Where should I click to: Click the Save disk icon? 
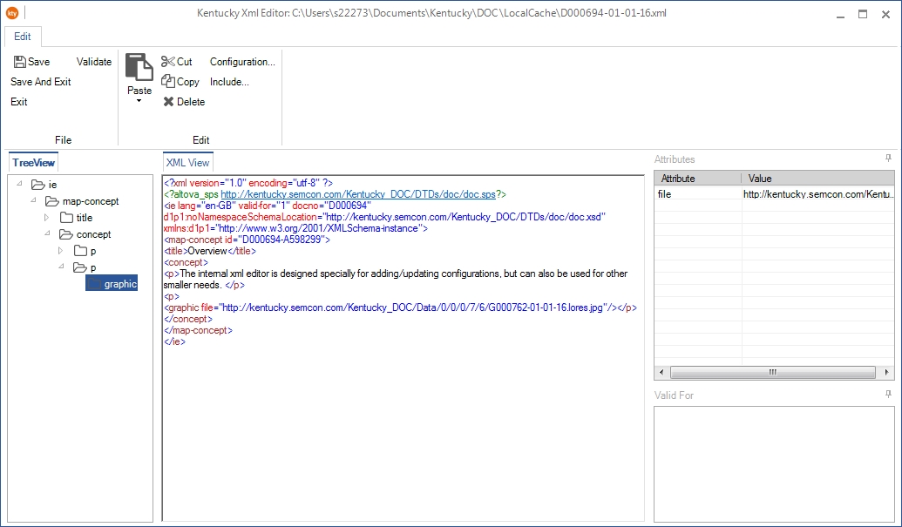pos(19,62)
